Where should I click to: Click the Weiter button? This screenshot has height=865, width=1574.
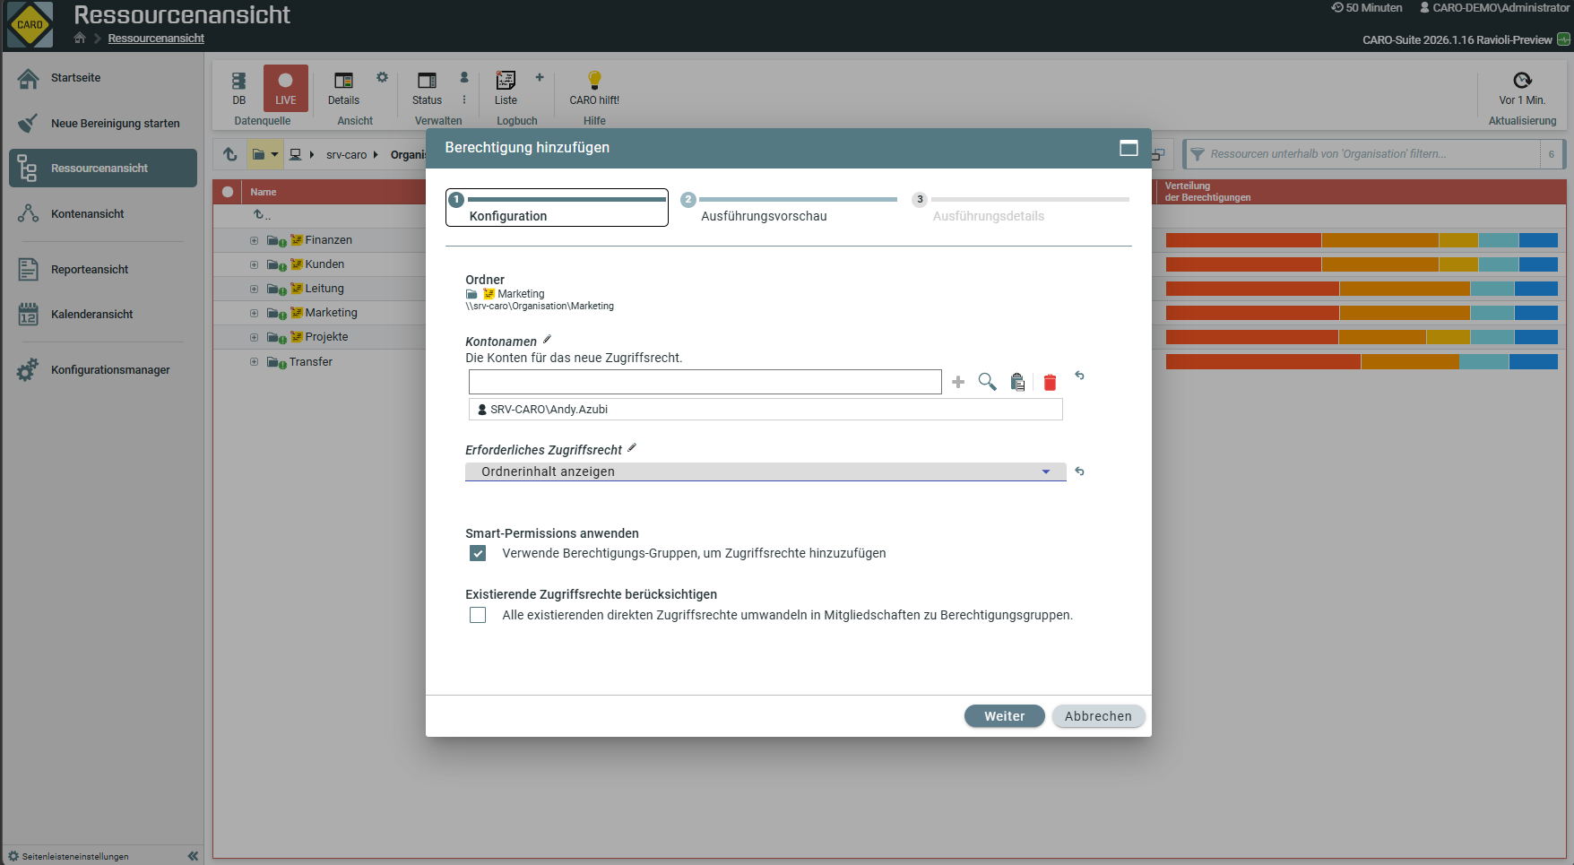(x=1004, y=716)
